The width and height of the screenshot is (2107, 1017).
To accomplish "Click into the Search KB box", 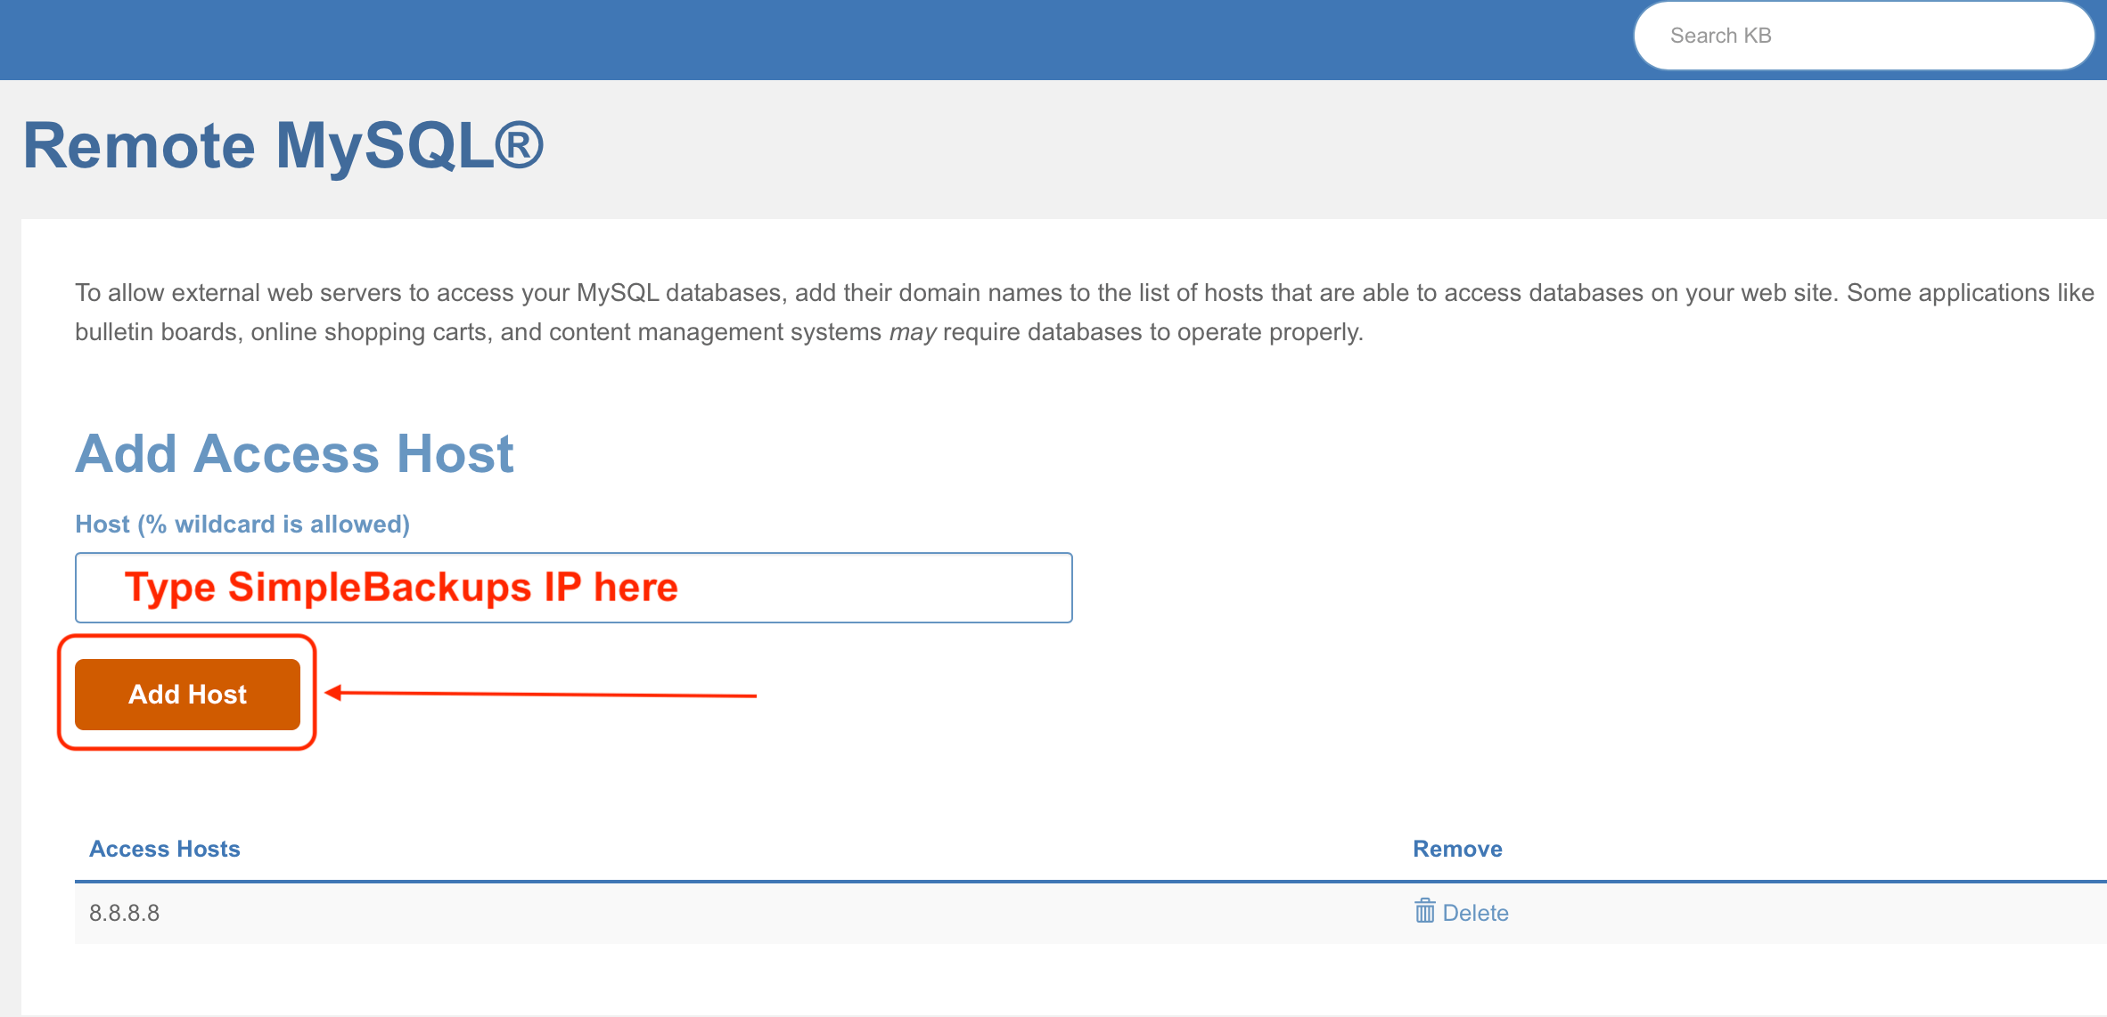I will point(1863,36).
